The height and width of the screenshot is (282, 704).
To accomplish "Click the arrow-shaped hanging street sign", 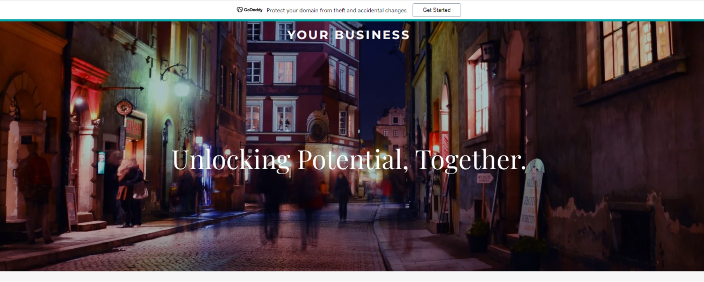I will [123, 88].
